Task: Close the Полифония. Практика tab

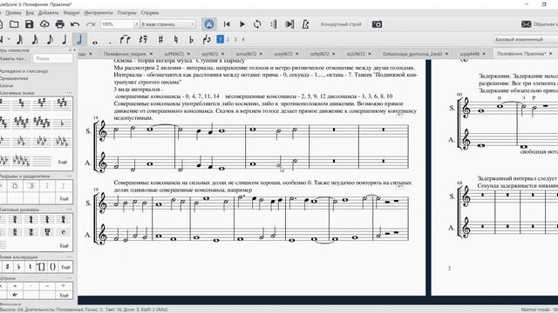Action: click(x=550, y=54)
